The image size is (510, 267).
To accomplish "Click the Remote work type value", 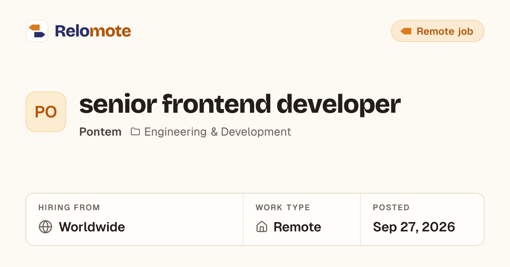I will [297, 227].
